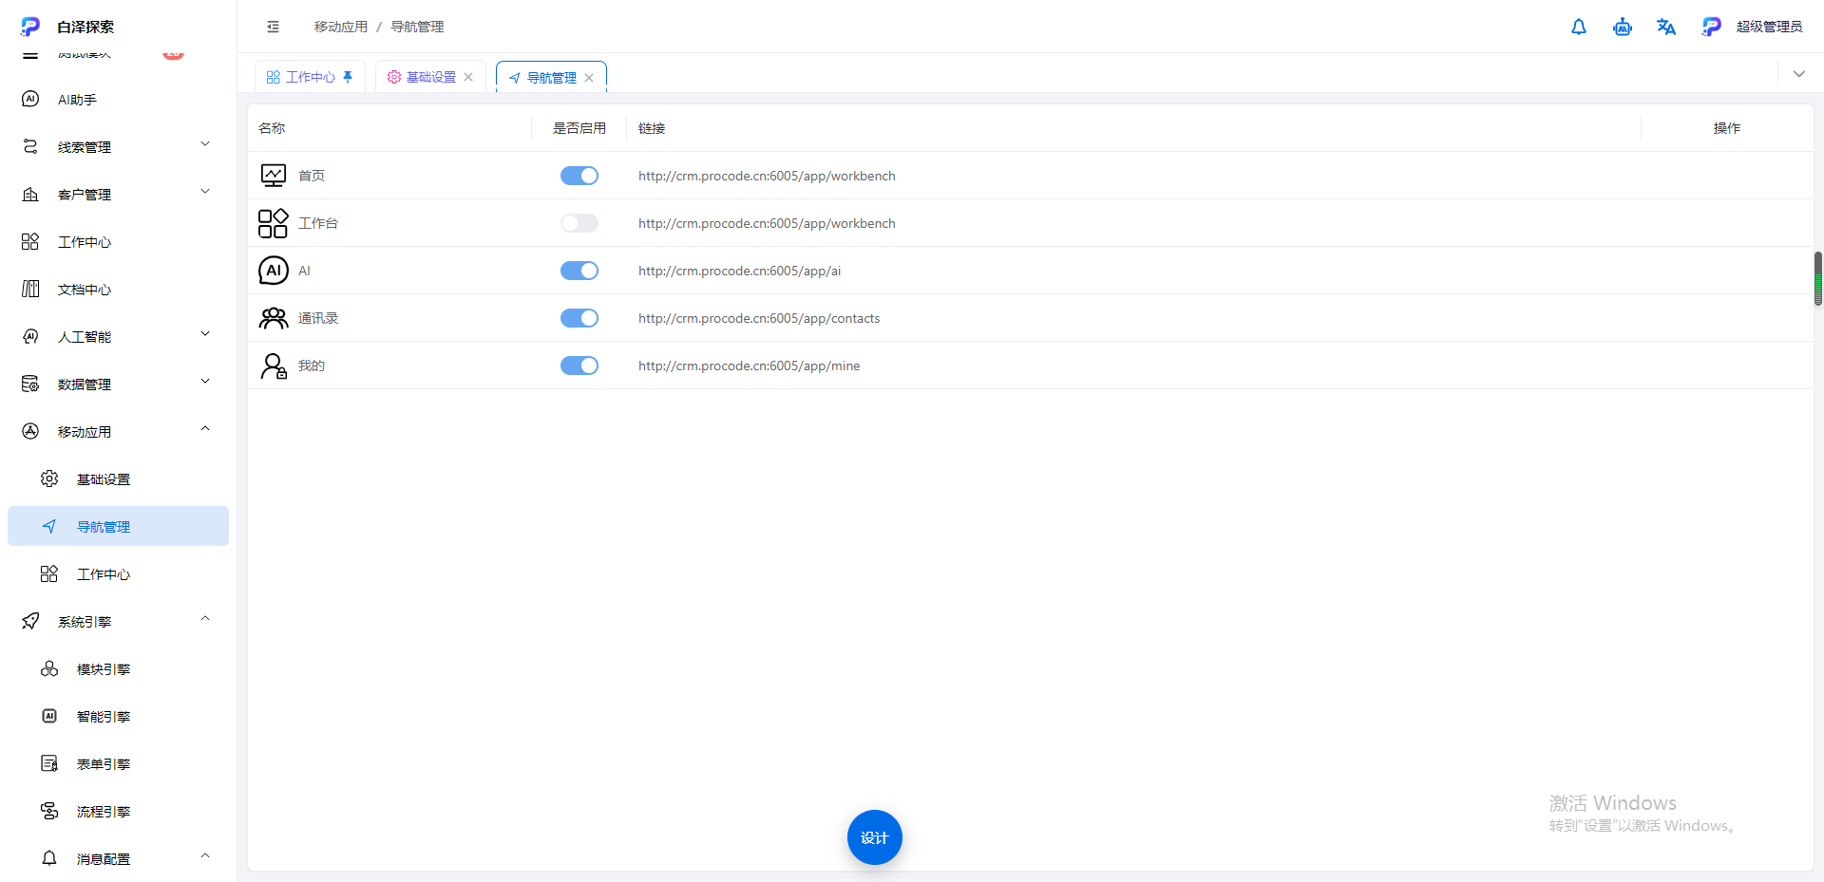The height and width of the screenshot is (882, 1824).
Task: Toggle the 通讯录 enable switch
Action: click(579, 318)
